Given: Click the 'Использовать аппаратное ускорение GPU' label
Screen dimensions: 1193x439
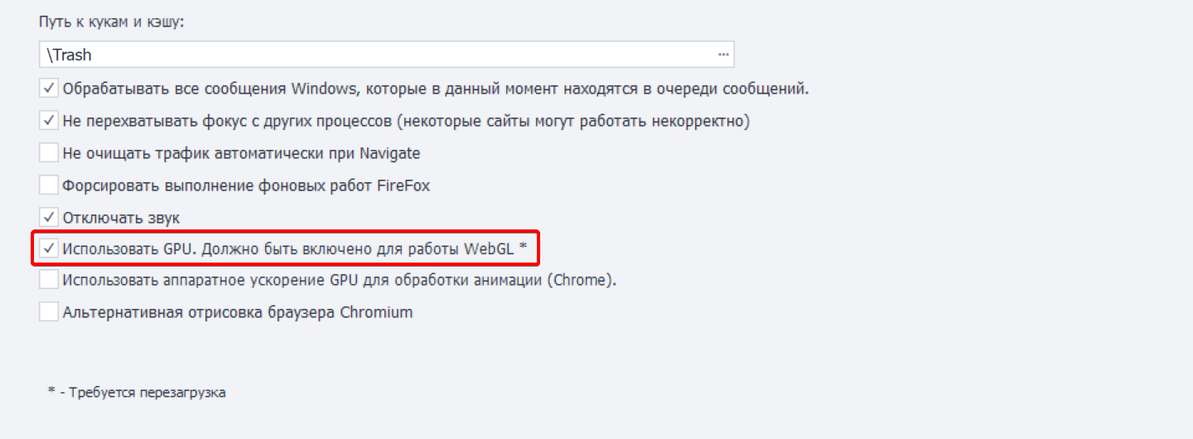Looking at the screenshot, I should point(340,280).
